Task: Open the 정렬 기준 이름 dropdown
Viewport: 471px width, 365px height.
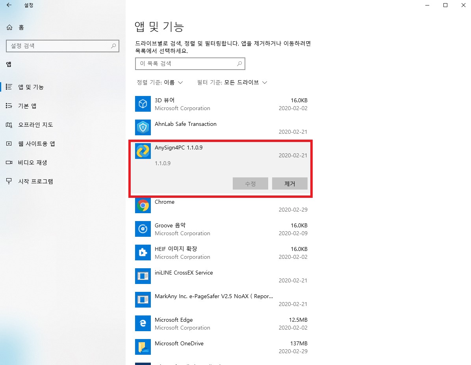Action: point(159,83)
